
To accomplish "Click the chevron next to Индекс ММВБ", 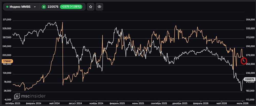I will pyautogui.click(x=35, y=7).
